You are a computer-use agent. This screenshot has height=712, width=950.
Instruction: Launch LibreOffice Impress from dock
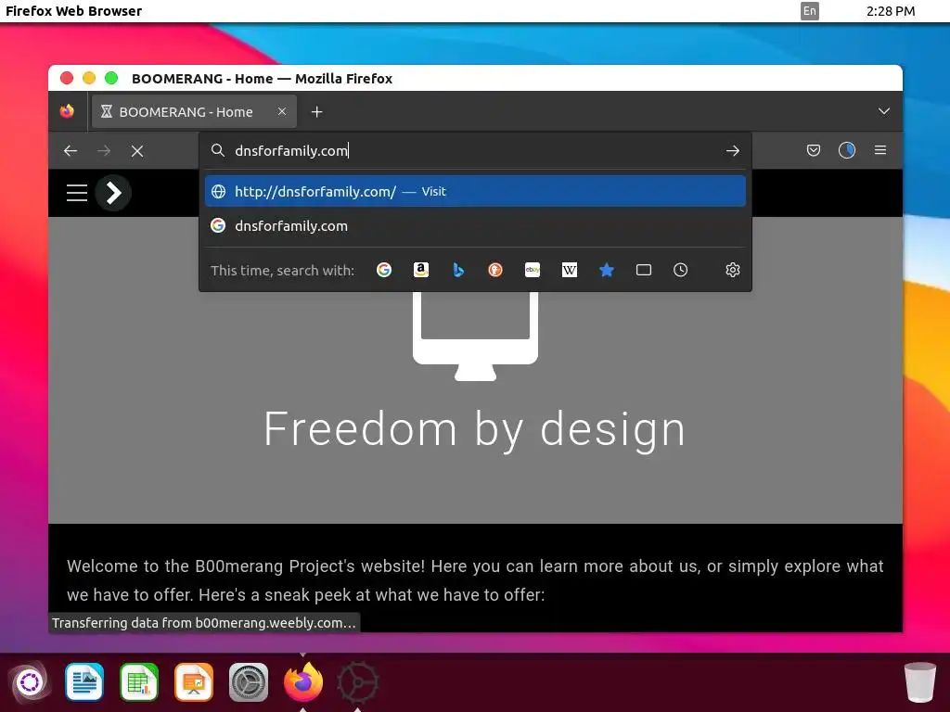[x=194, y=682]
